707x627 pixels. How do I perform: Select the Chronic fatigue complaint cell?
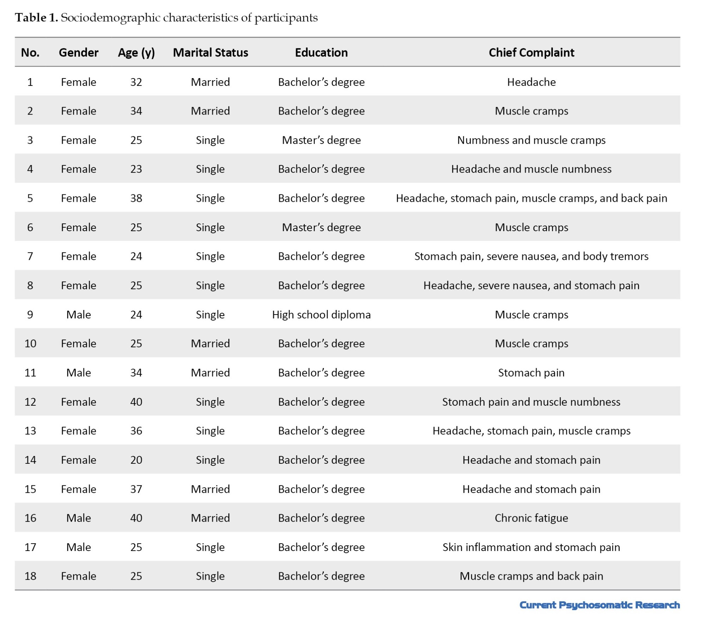click(531, 518)
